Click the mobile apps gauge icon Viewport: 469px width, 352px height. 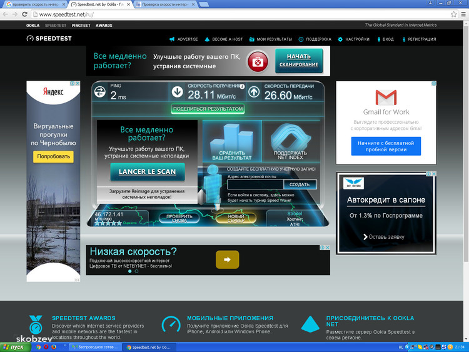click(171, 324)
